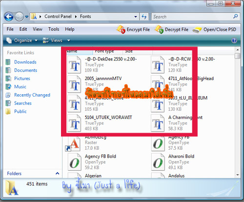Click the Fonts folder icon in details pane
244x202 pixels.
[x=12, y=187]
